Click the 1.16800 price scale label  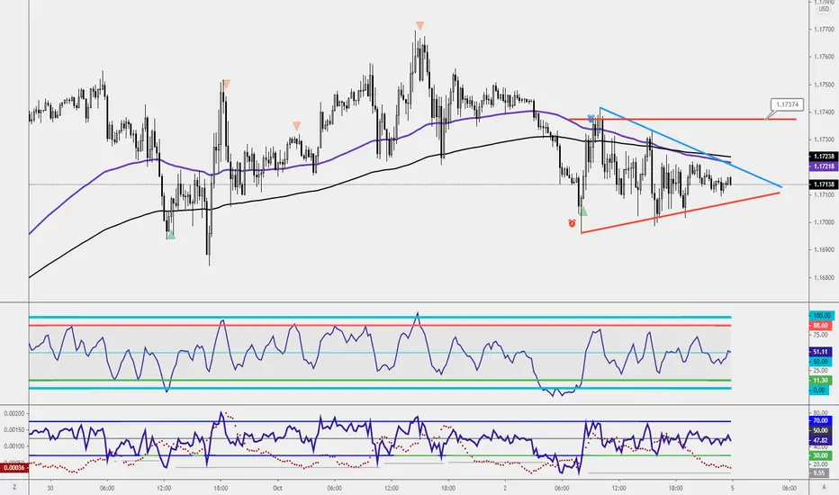[824, 278]
